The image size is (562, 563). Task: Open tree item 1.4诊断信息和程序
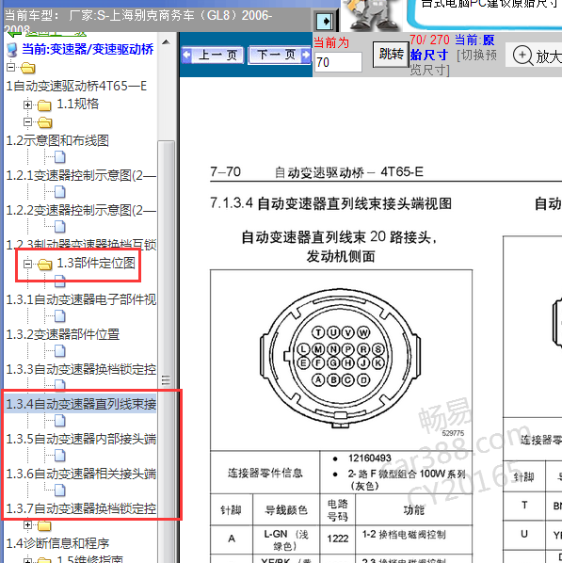tap(57, 543)
